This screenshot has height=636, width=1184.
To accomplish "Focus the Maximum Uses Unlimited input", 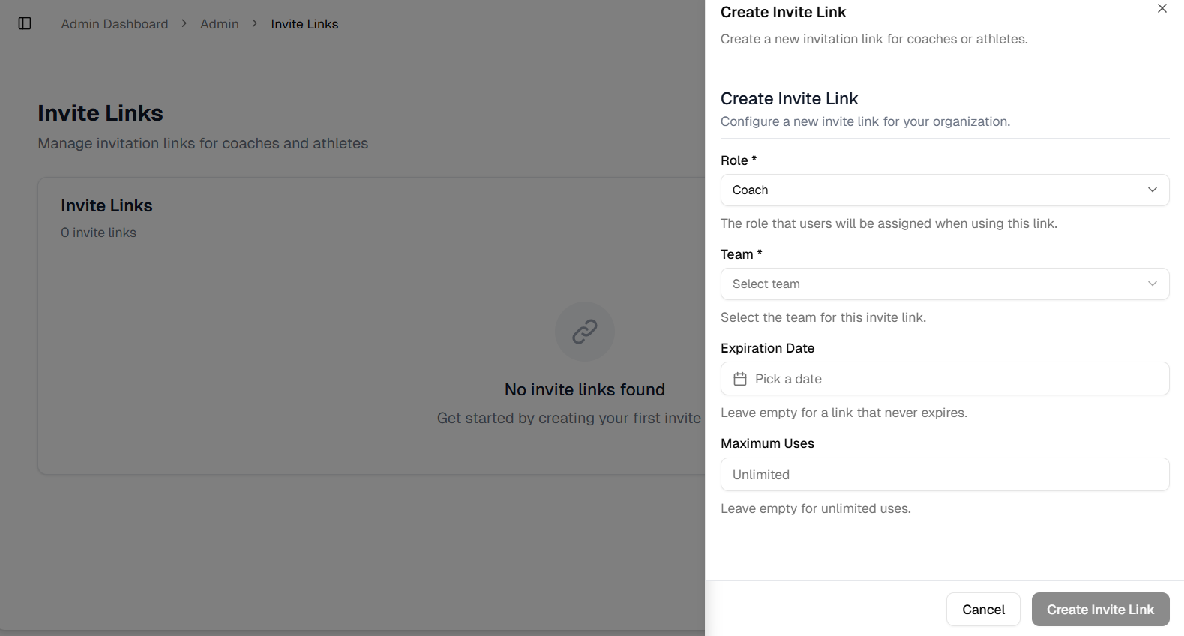I will pos(944,474).
